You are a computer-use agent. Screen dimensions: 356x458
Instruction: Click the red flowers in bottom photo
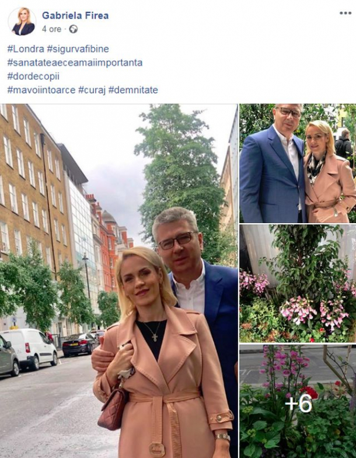point(310,393)
